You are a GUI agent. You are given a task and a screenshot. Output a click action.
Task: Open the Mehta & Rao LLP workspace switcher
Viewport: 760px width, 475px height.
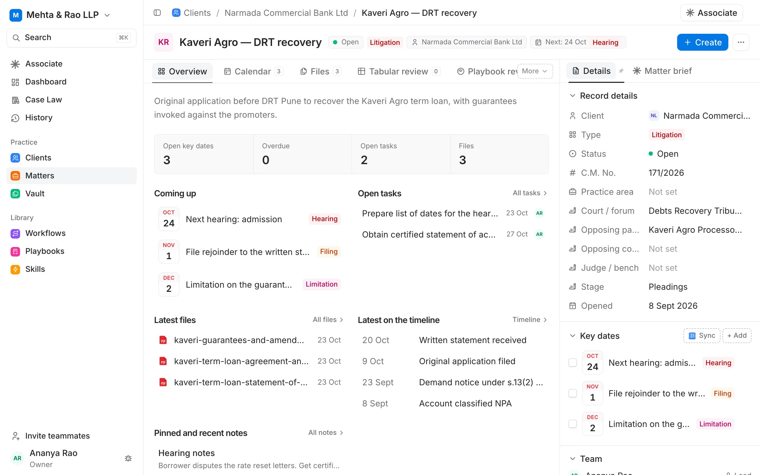[60, 15]
